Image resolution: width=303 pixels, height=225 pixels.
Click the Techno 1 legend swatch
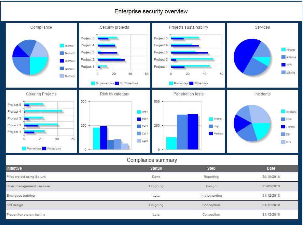point(62,46)
